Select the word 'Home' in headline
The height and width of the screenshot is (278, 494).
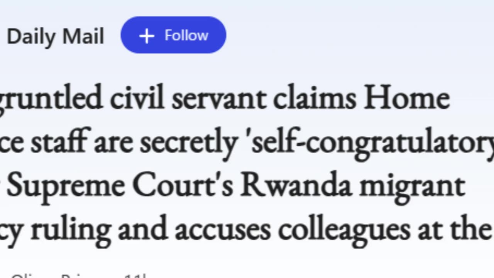point(407,98)
